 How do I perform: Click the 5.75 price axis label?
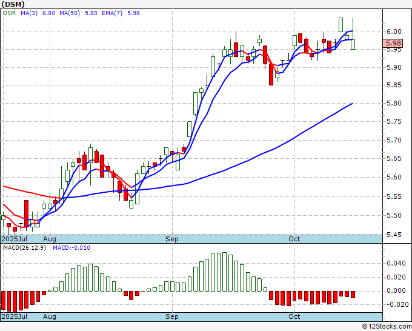click(394, 121)
